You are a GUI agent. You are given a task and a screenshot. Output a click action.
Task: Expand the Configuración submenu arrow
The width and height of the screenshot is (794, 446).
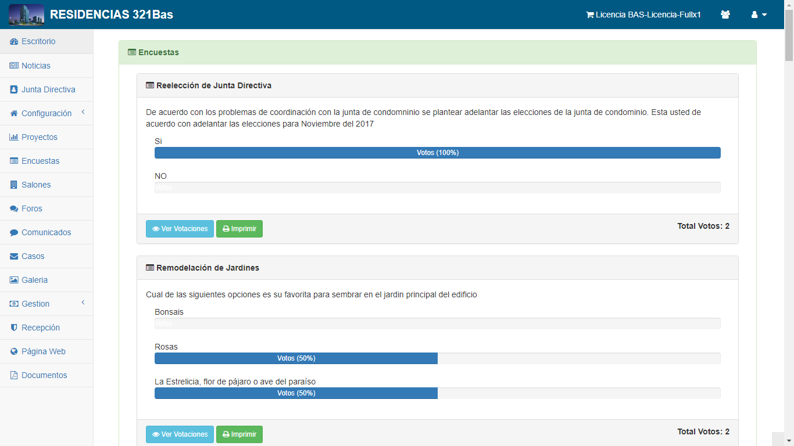click(83, 112)
